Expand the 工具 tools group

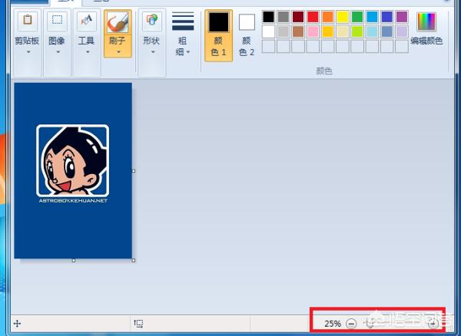(86, 42)
